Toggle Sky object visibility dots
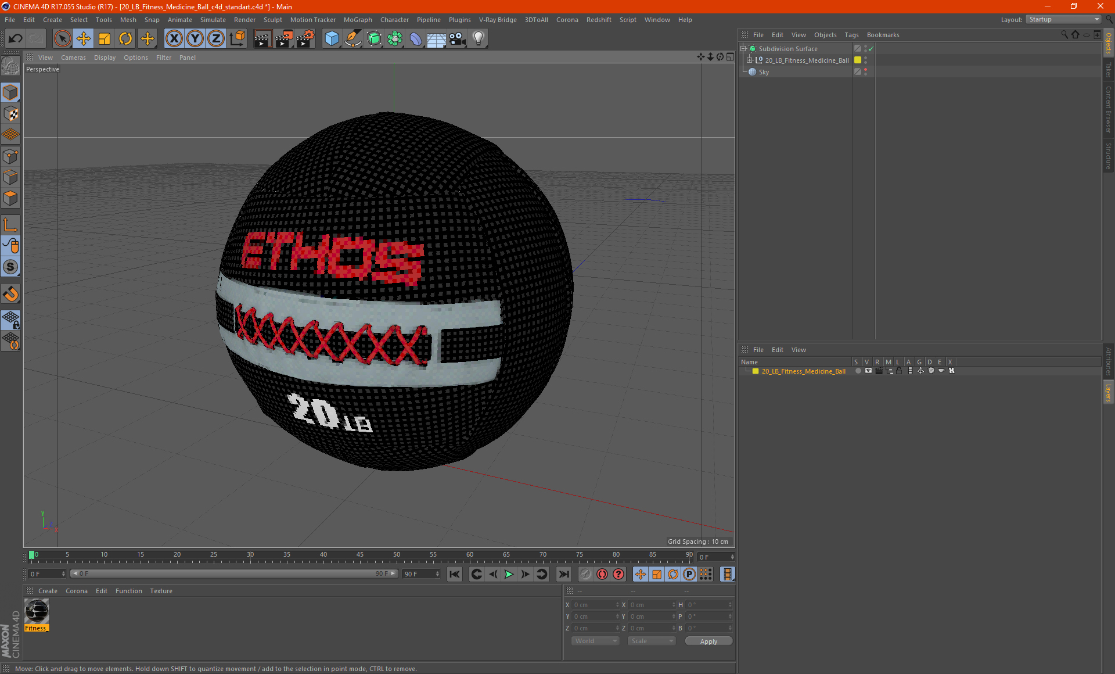1115x674 pixels. pyautogui.click(x=865, y=72)
